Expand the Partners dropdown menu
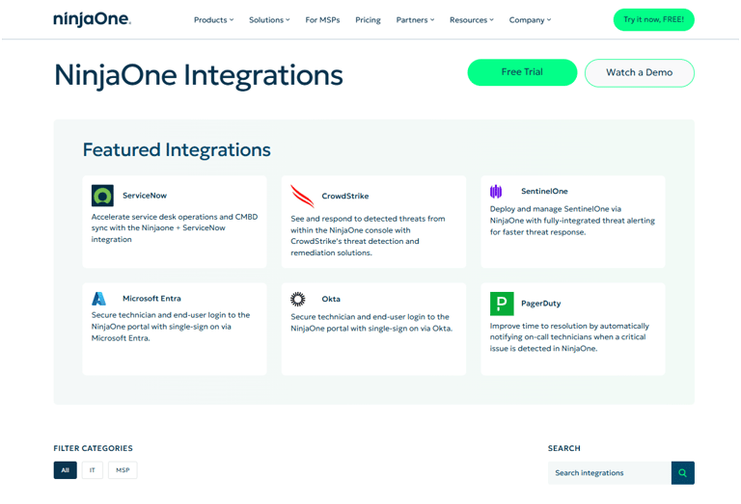Viewport: 741px width, 504px height. 416,20
